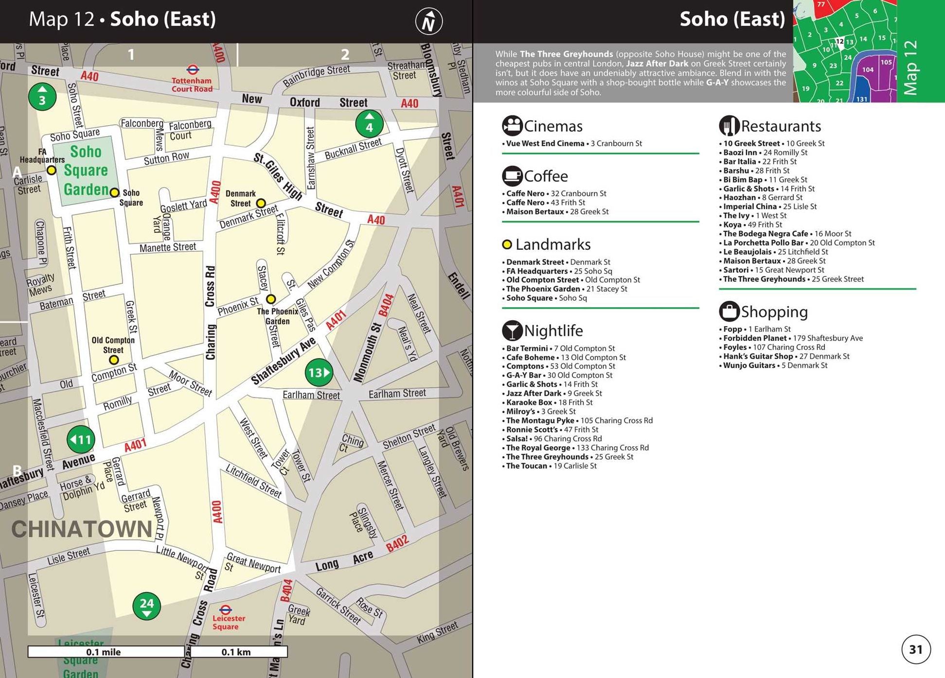Click the Landmarks yellow dot legend icon

507,244
